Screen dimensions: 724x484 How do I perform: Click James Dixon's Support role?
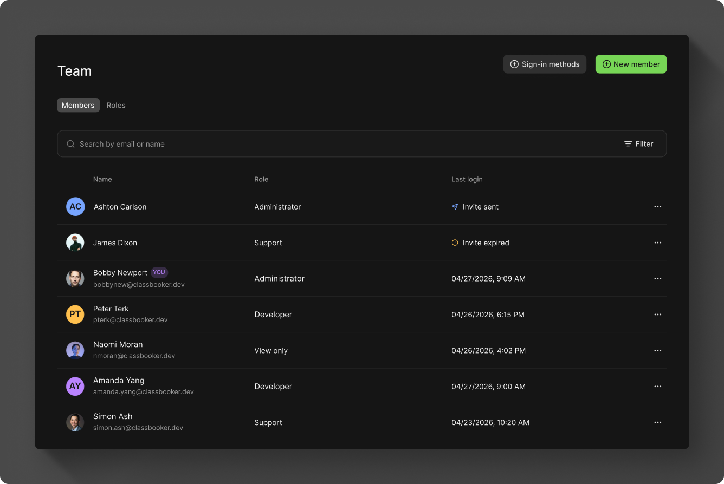click(x=268, y=243)
